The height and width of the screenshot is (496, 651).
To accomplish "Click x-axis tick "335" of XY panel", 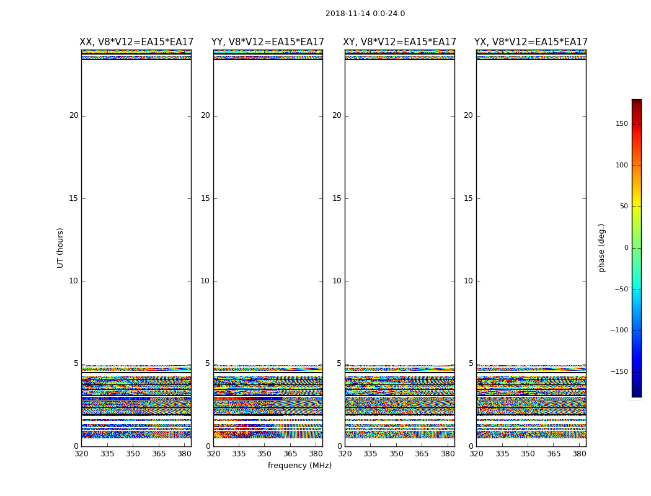I will coord(370,454).
